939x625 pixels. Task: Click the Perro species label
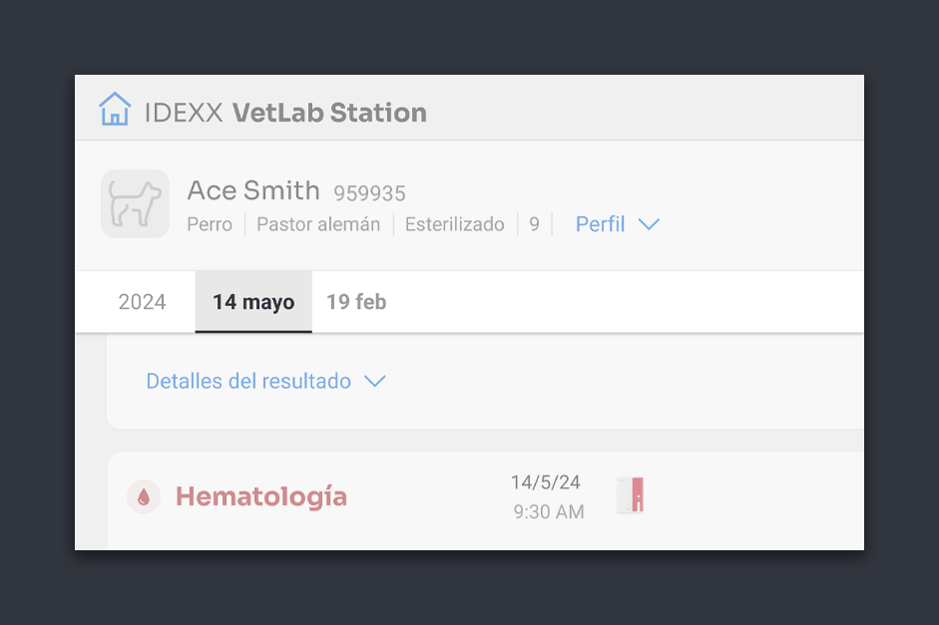click(210, 224)
